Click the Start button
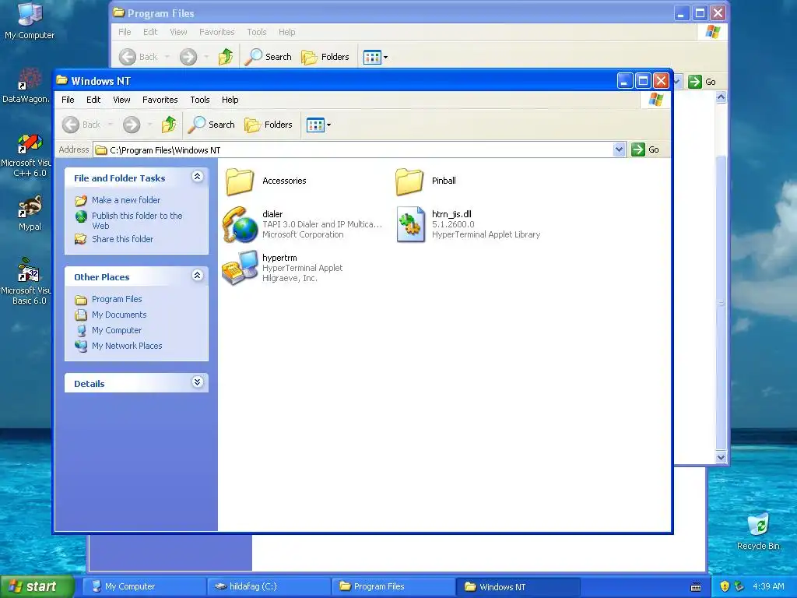This screenshot has height=598, width=797. [37, 586]
